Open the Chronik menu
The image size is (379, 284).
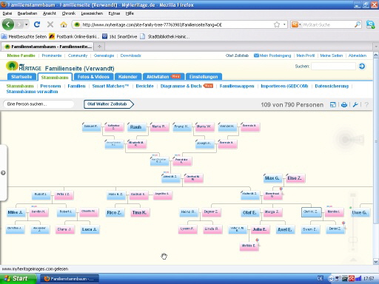69,13
